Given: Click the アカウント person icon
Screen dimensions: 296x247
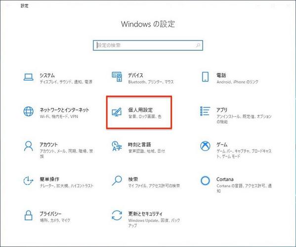Looking at the screenshot, I should click(29, 146).
